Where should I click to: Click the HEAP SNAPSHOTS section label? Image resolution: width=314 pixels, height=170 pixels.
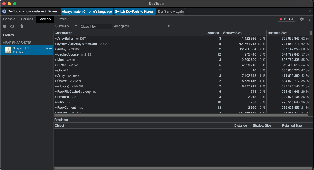(x=17, y=43)
